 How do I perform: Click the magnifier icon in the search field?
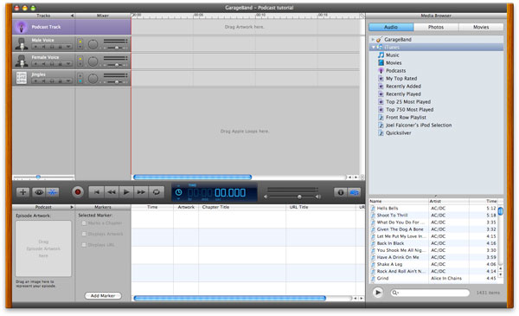[394, 293]
